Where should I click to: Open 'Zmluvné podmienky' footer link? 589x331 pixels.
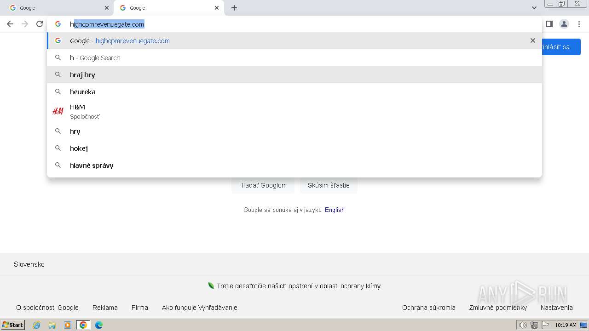click(498, 308)
